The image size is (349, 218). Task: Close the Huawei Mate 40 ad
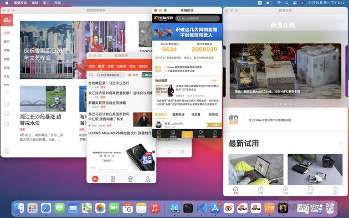153,152
